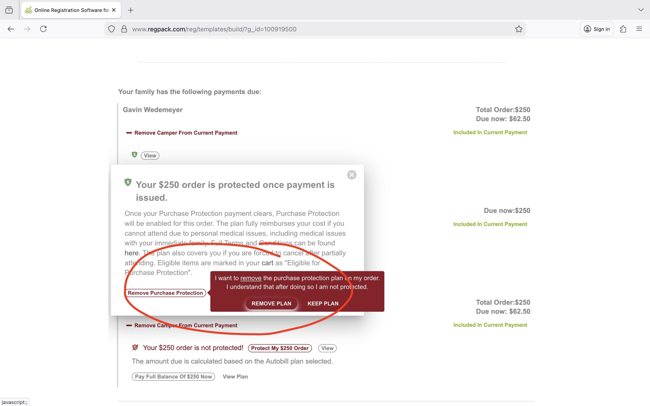Click Protect My $250 Order

280,348
